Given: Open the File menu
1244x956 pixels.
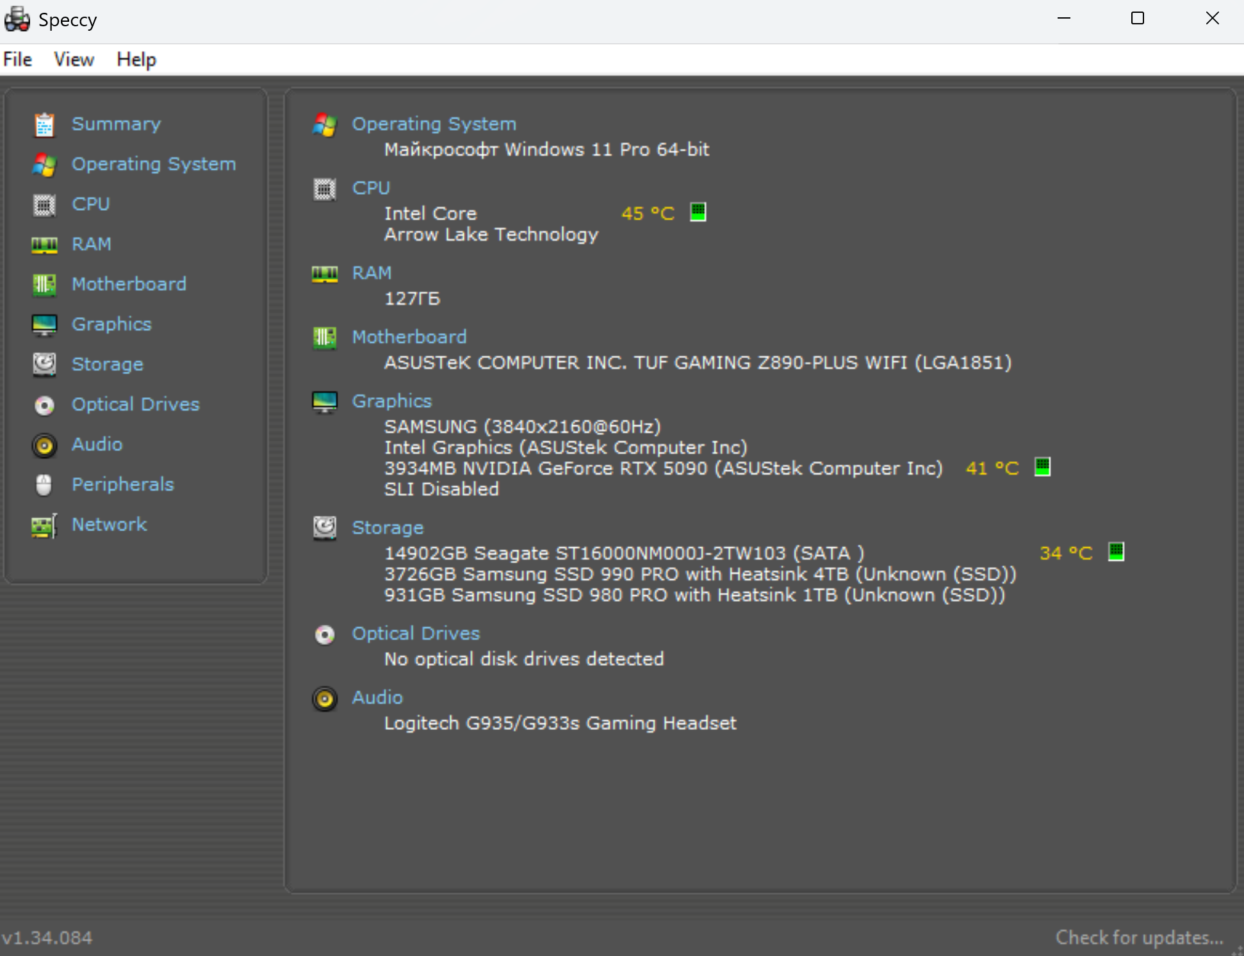Looking at the screenshot, I should pyautogui.click(x=18, y=60).
